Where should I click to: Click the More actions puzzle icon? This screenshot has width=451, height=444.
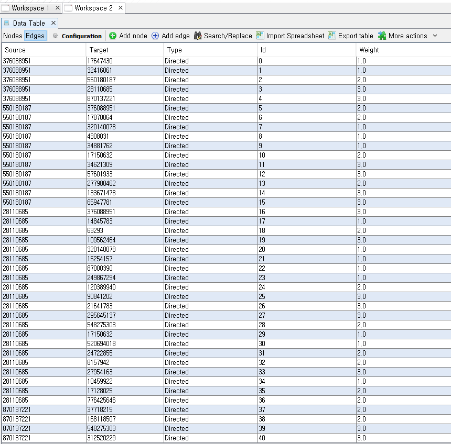pos(382,36)
